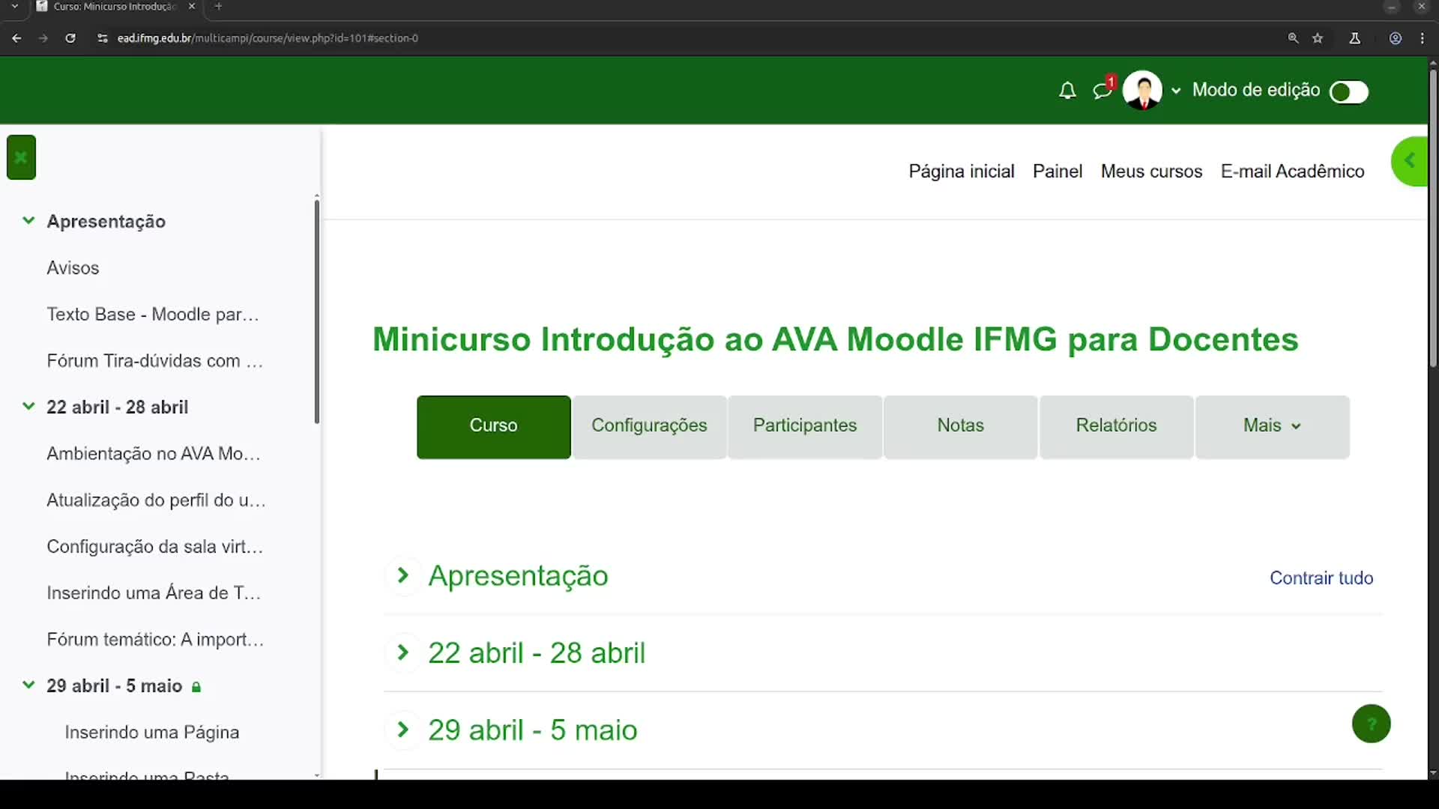
Task: Expand the Apresentação section in main content
Action: 403,575
